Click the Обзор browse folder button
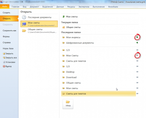146x118 pixels. click(x=68, y=104)
